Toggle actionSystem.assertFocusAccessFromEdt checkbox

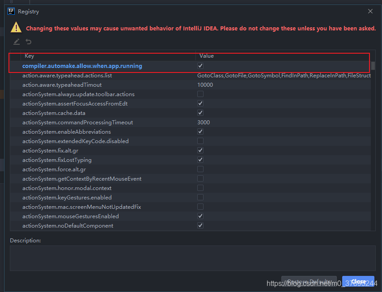200,103
